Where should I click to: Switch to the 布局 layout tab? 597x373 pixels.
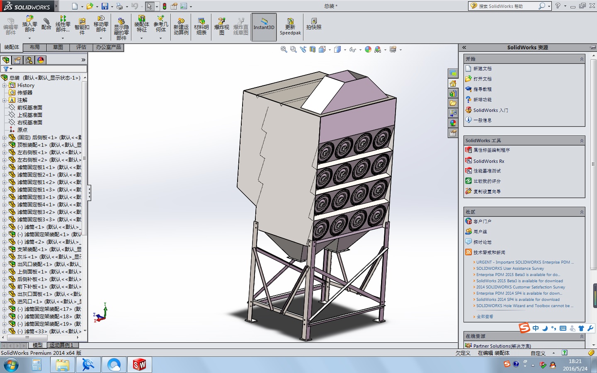click(35, 47)
